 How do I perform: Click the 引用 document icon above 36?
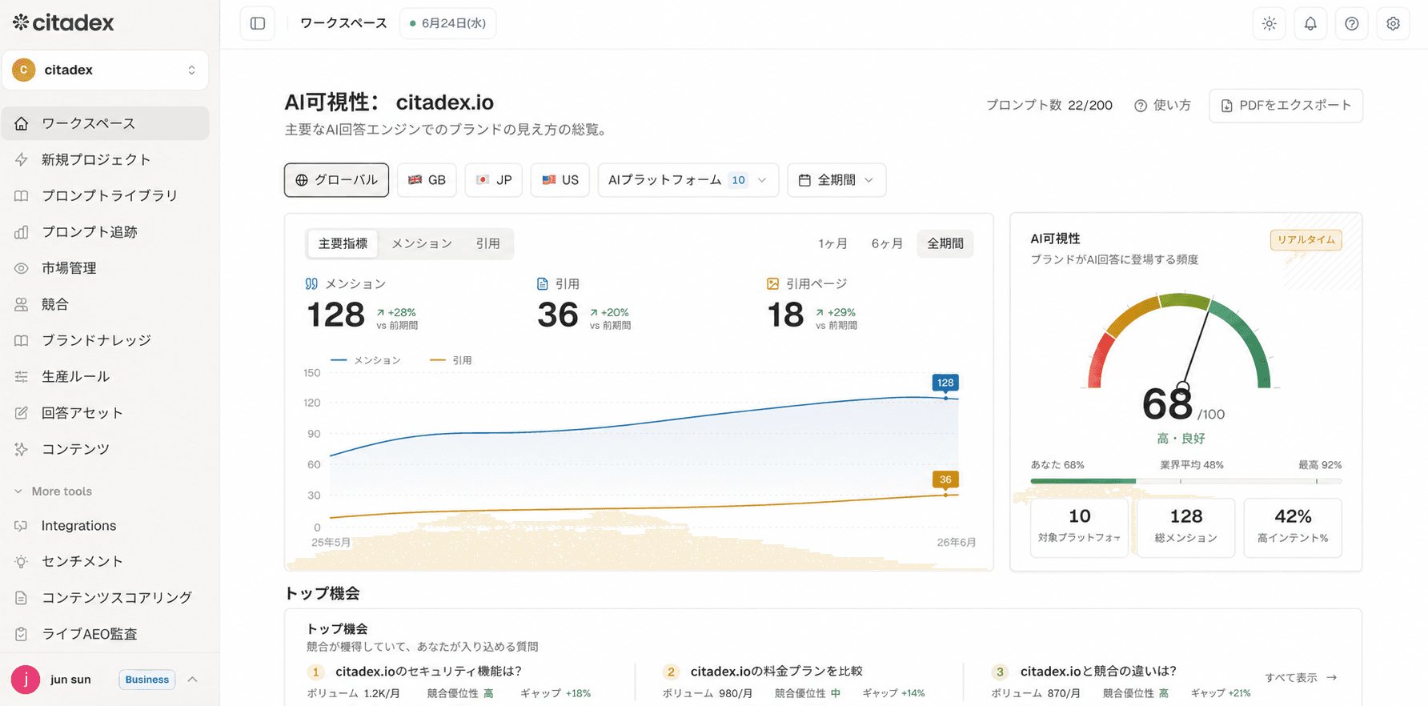click(x=543, y=283)
